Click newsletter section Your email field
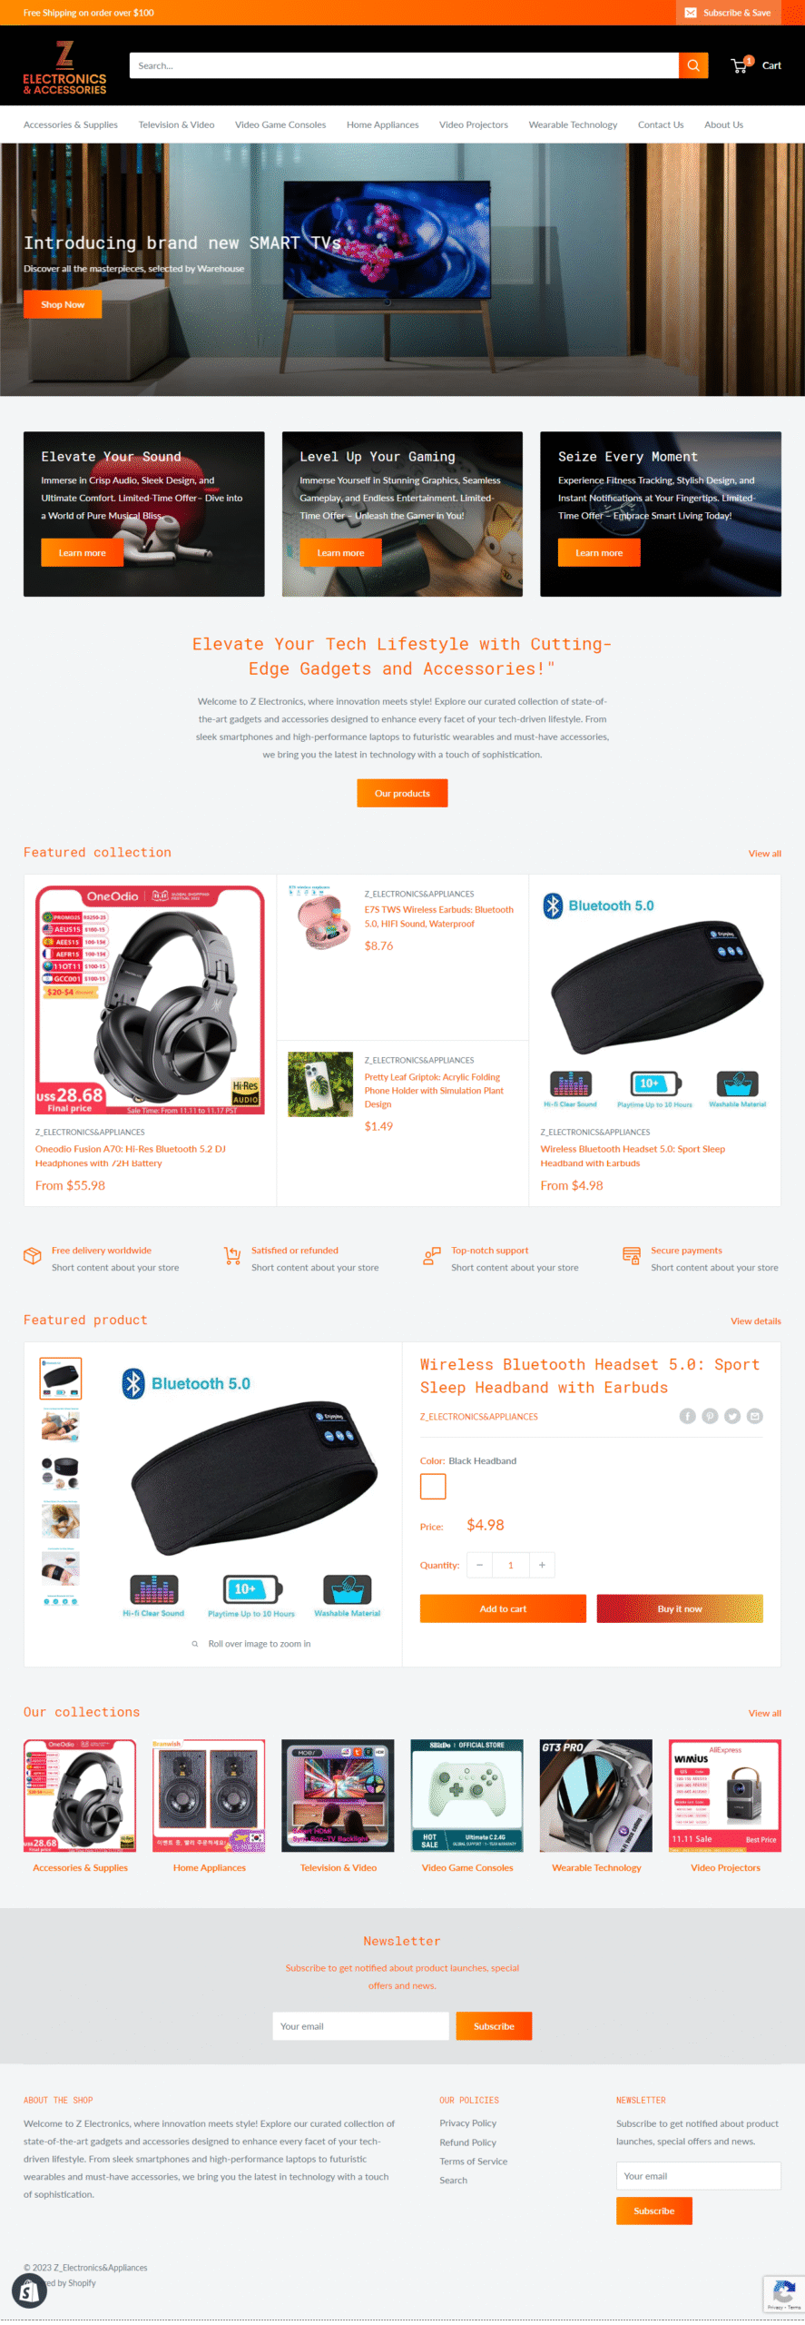 [x=360, y=2026]
